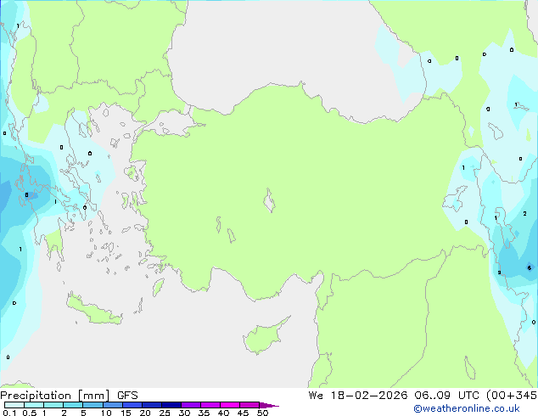Click the legend value "50"

(262, 413)
